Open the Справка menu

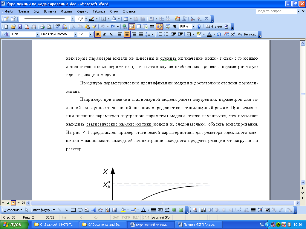click(129, 11)
